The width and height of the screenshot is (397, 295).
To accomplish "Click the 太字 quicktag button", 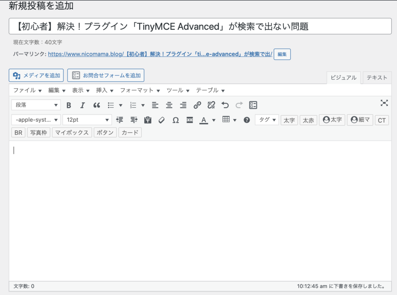I will pyautogui.click(x=289, y=120).
